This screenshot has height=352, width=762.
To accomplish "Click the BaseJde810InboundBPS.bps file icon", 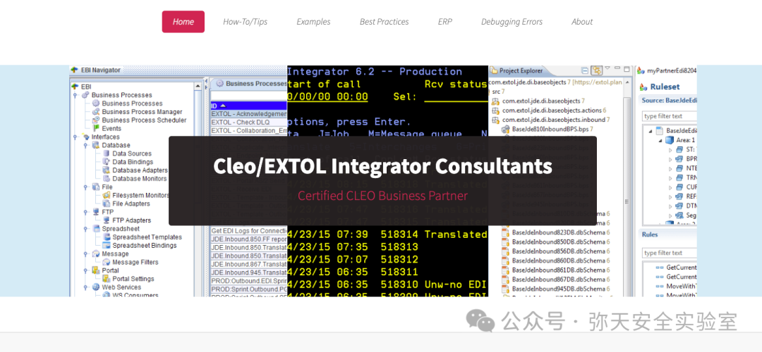I will 505,129.
